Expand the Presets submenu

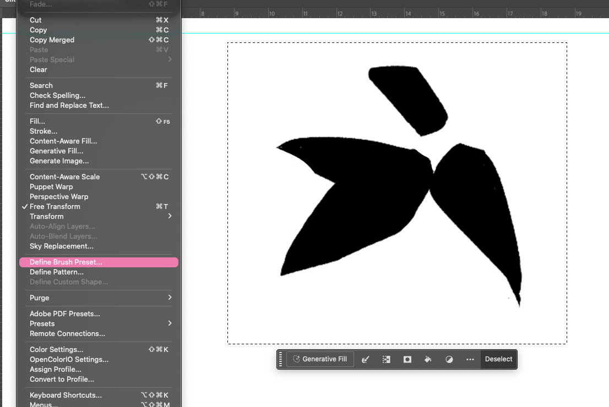pyautogui.click(x=99, y=323)
